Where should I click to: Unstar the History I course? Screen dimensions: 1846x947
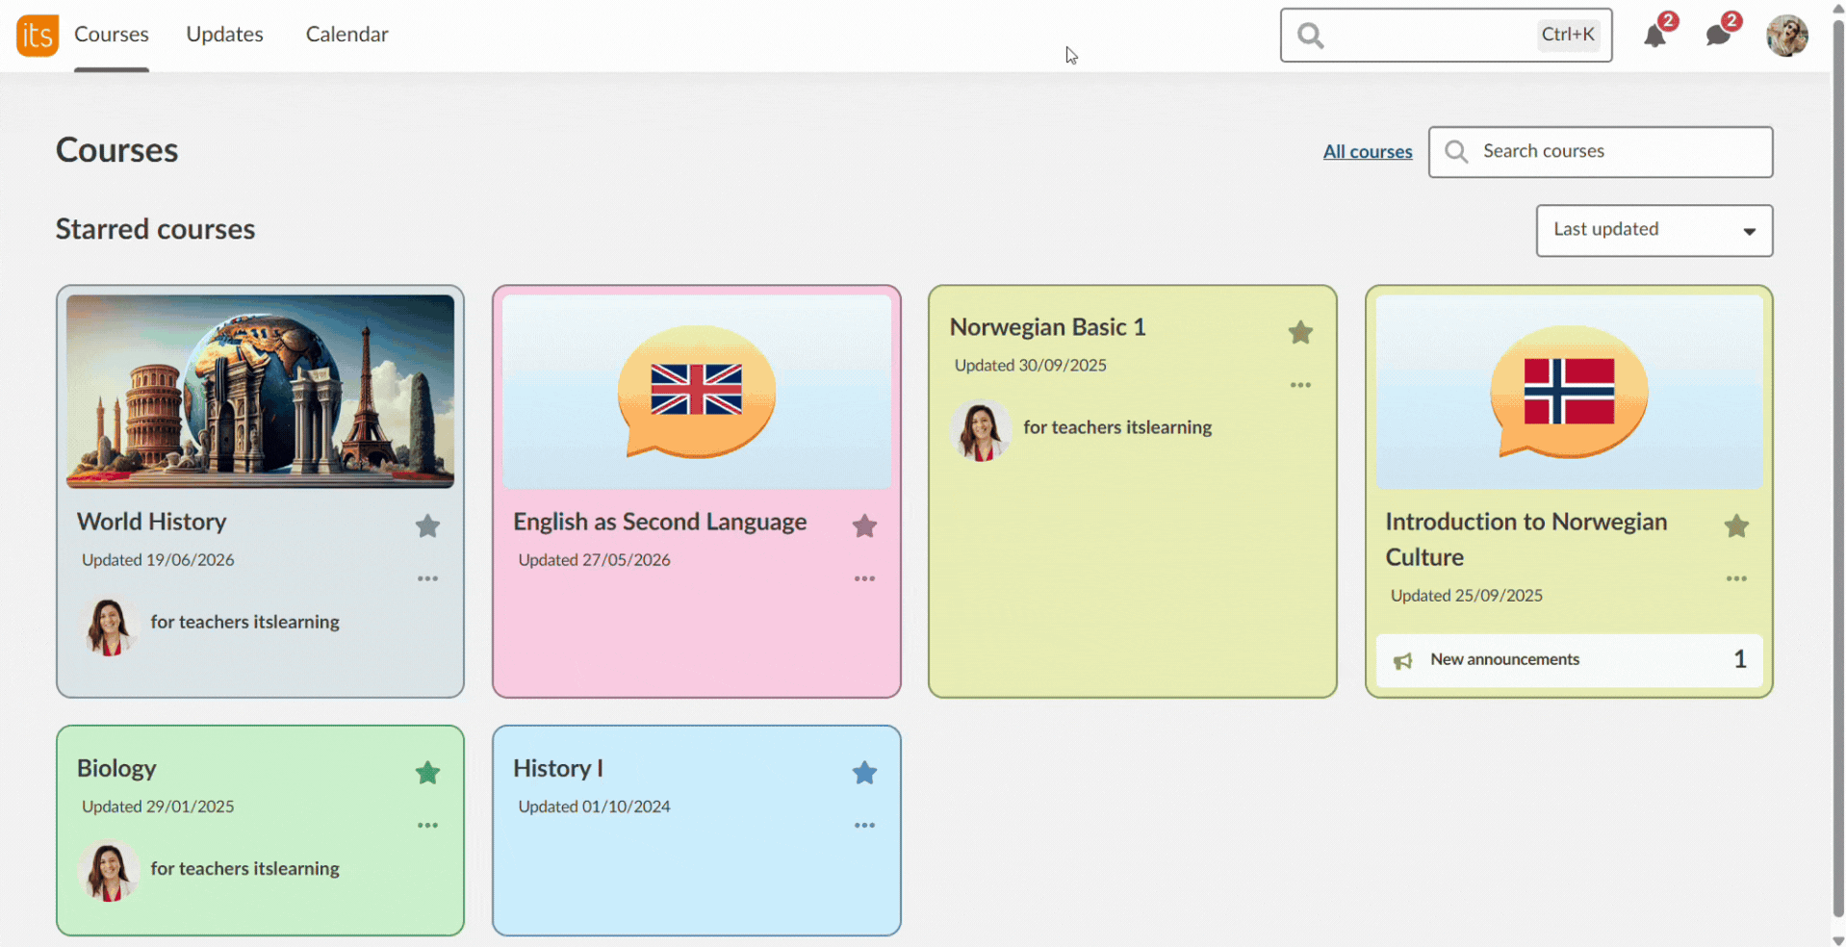coord(864,773)
